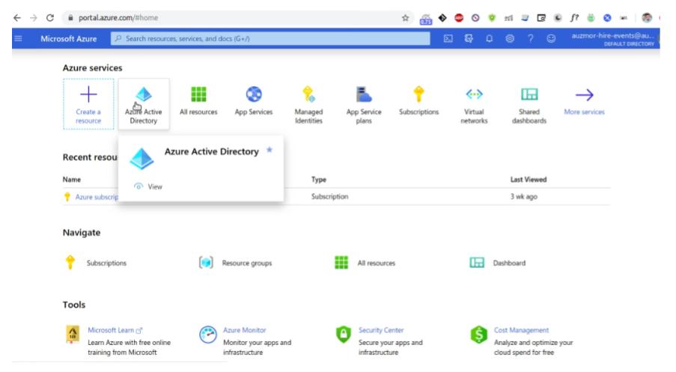Open Virtual networks tile

click(474, 106)
